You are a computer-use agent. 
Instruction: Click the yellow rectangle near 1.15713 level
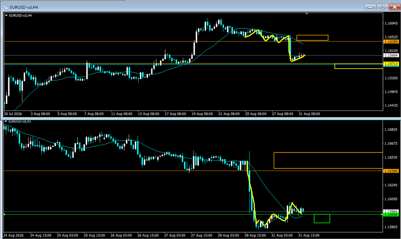(x=359, y=66)
